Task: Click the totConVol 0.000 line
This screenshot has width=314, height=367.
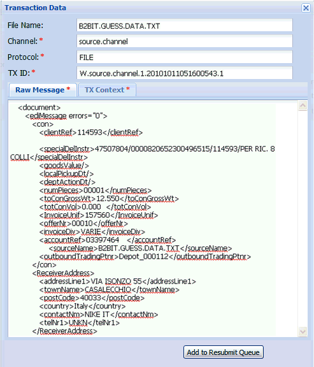Action: (95, 207)
